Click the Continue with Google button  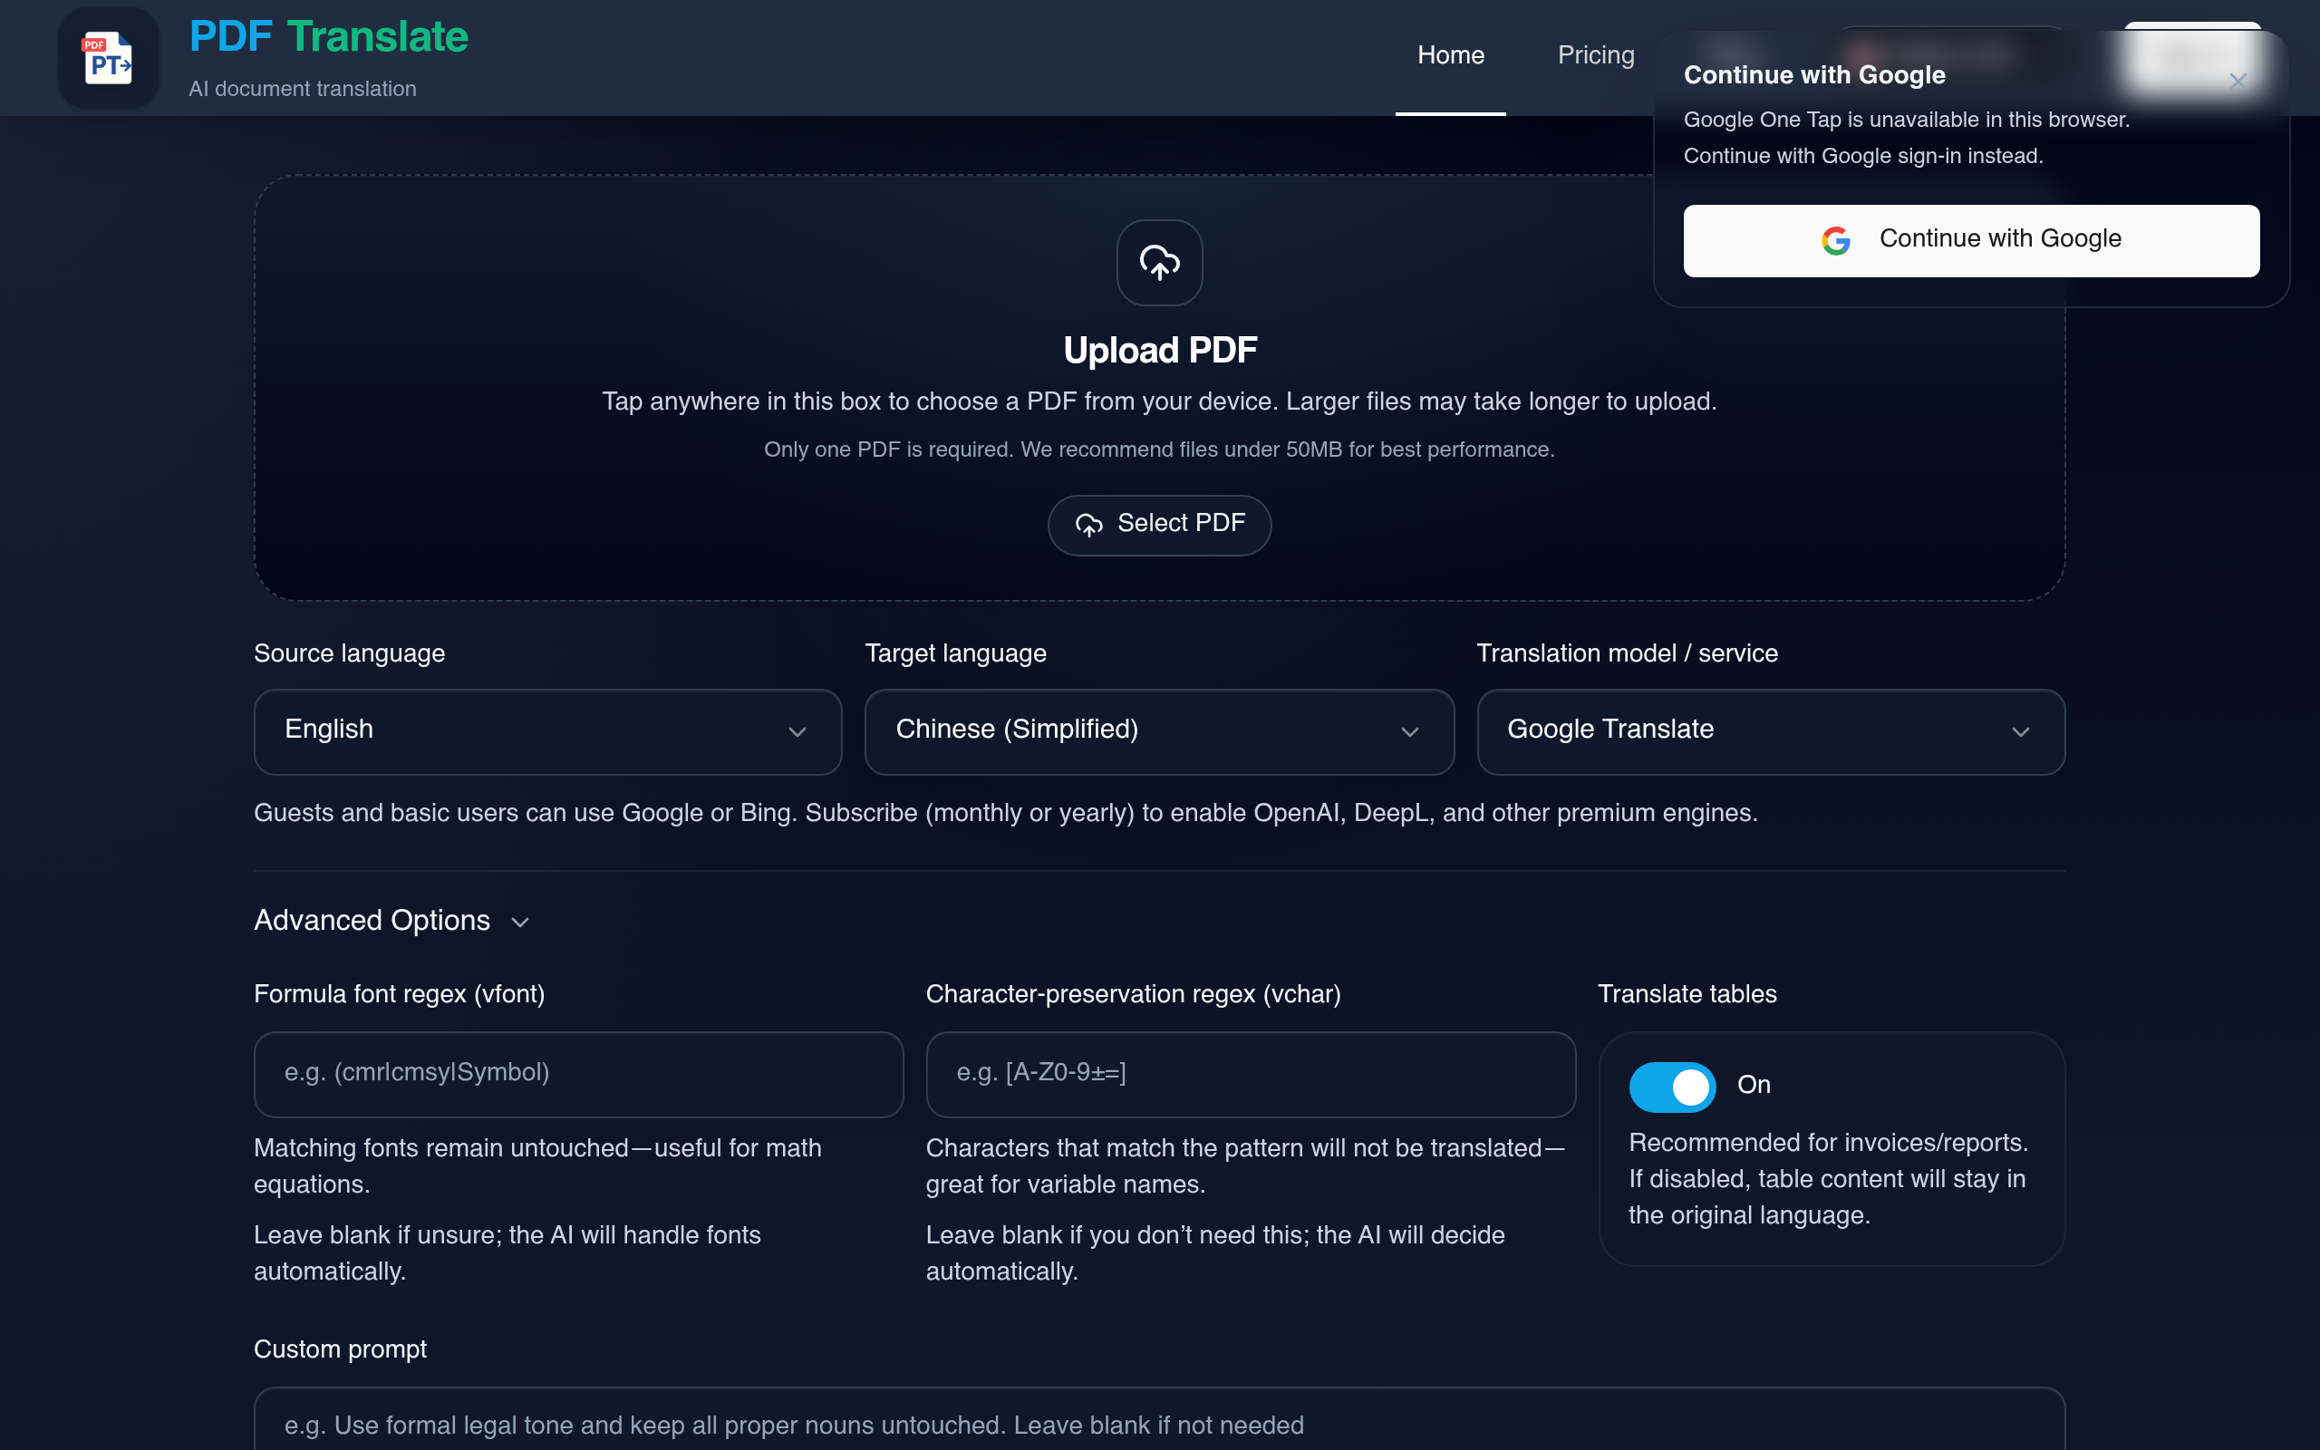(1971, 241)
